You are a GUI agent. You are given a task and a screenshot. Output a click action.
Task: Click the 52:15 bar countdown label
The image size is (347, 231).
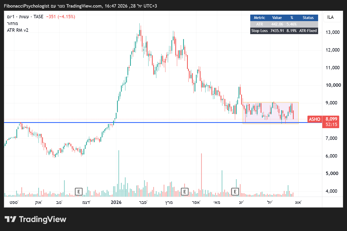(331, 125)
